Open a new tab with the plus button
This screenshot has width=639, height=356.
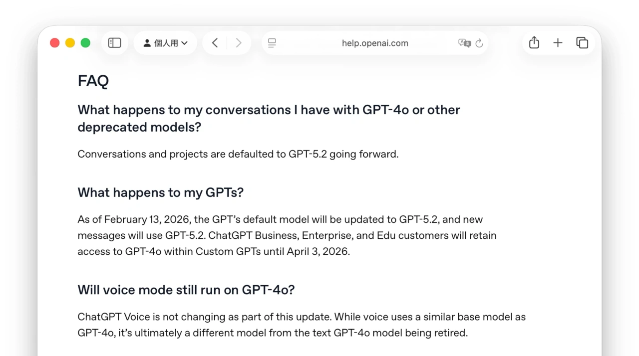point(558,43)
